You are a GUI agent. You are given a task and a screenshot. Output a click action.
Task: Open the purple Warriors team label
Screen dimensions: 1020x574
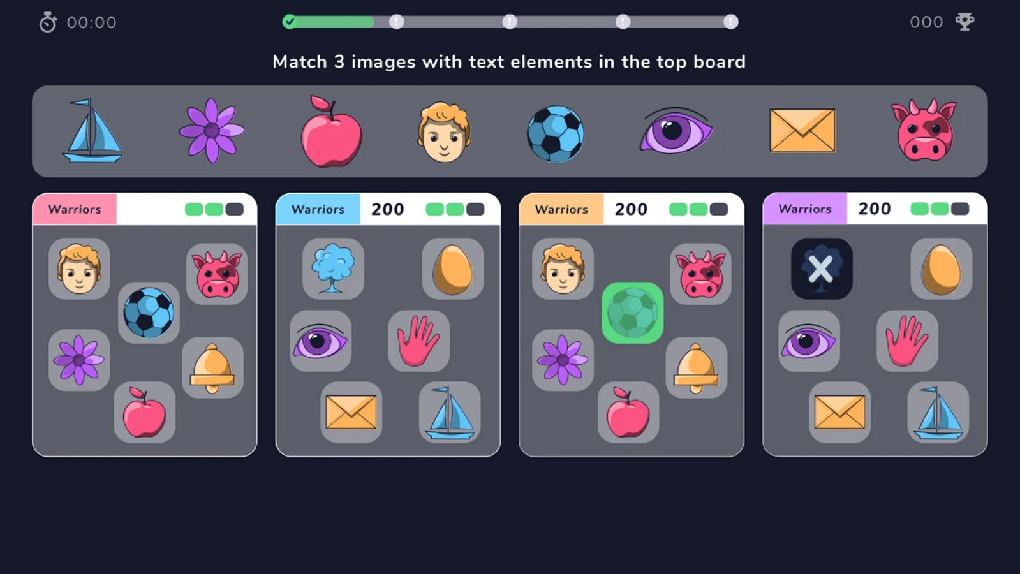pyautogui.click(x=805, y=209)
